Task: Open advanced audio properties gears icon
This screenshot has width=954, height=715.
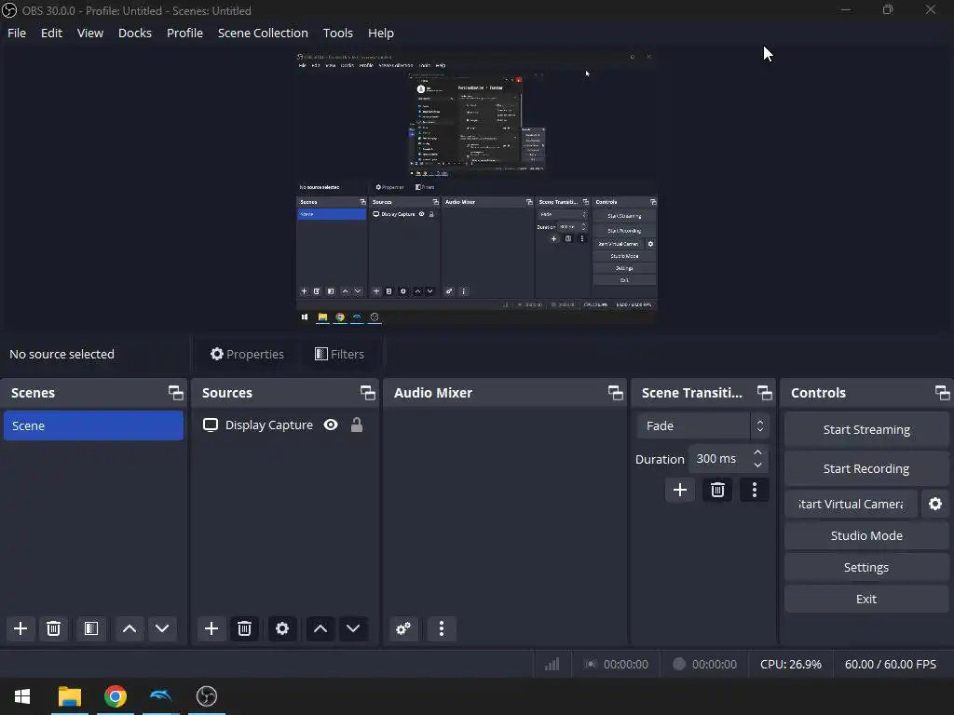Action: [x=402, y=628]
